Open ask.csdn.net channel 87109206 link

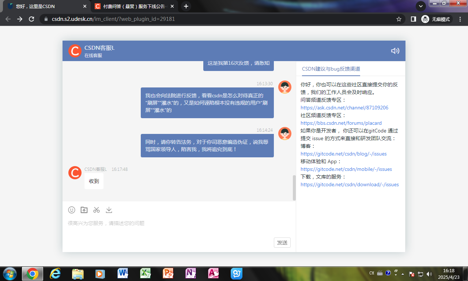[x=344, y=108]
